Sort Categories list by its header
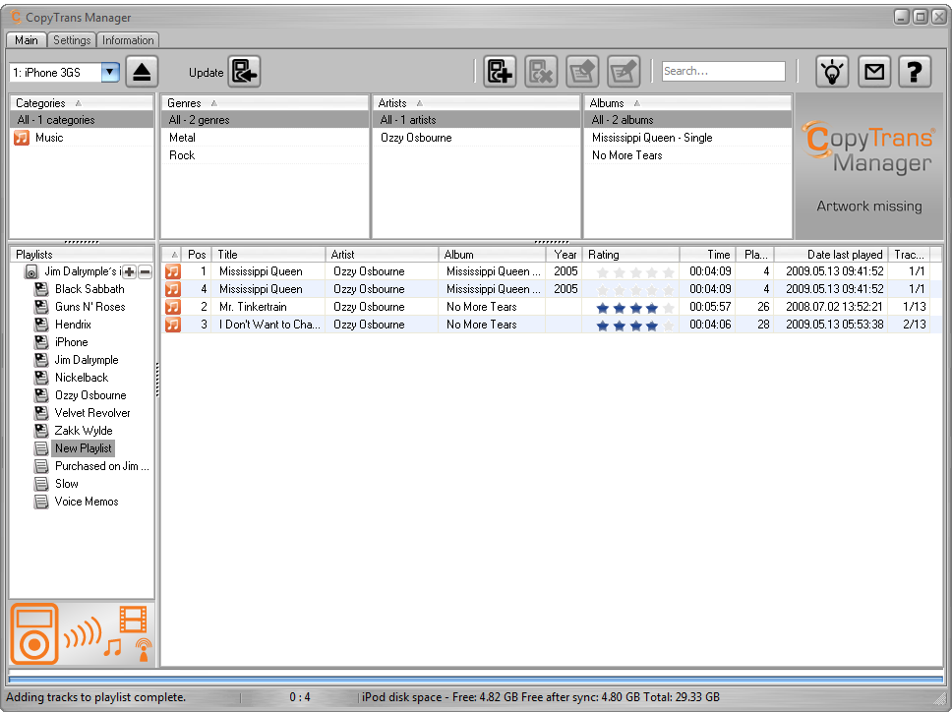The height and width of the screenshot is (712, 952). [82, 102]
